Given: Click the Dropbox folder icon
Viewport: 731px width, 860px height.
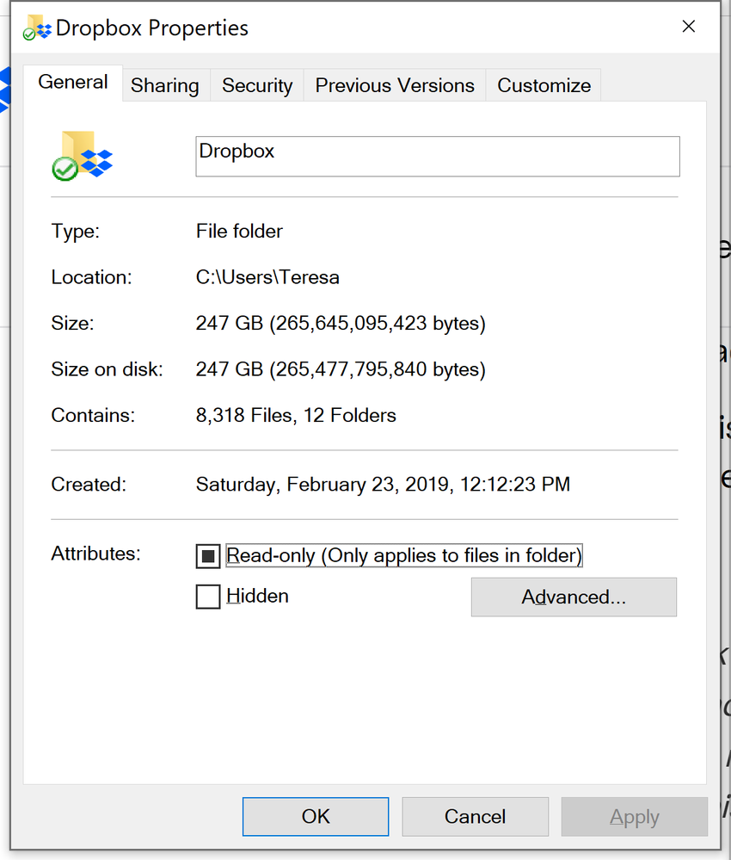Looking at the screenshot, I should click(82, 155).
